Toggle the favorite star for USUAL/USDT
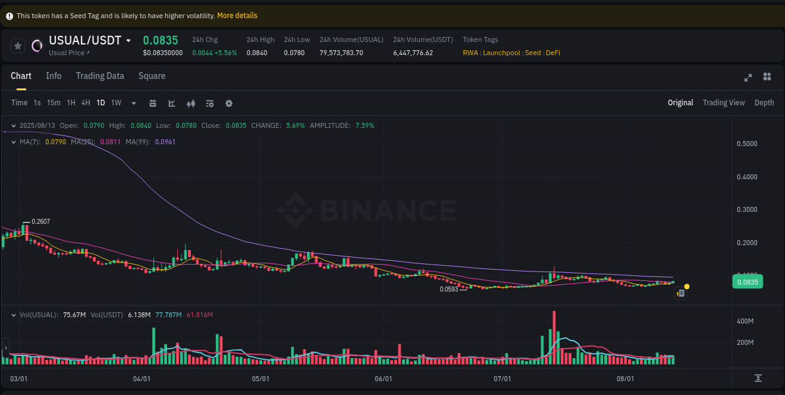The height and width of the screenshot is (395, 785). [x=18, y=45]
